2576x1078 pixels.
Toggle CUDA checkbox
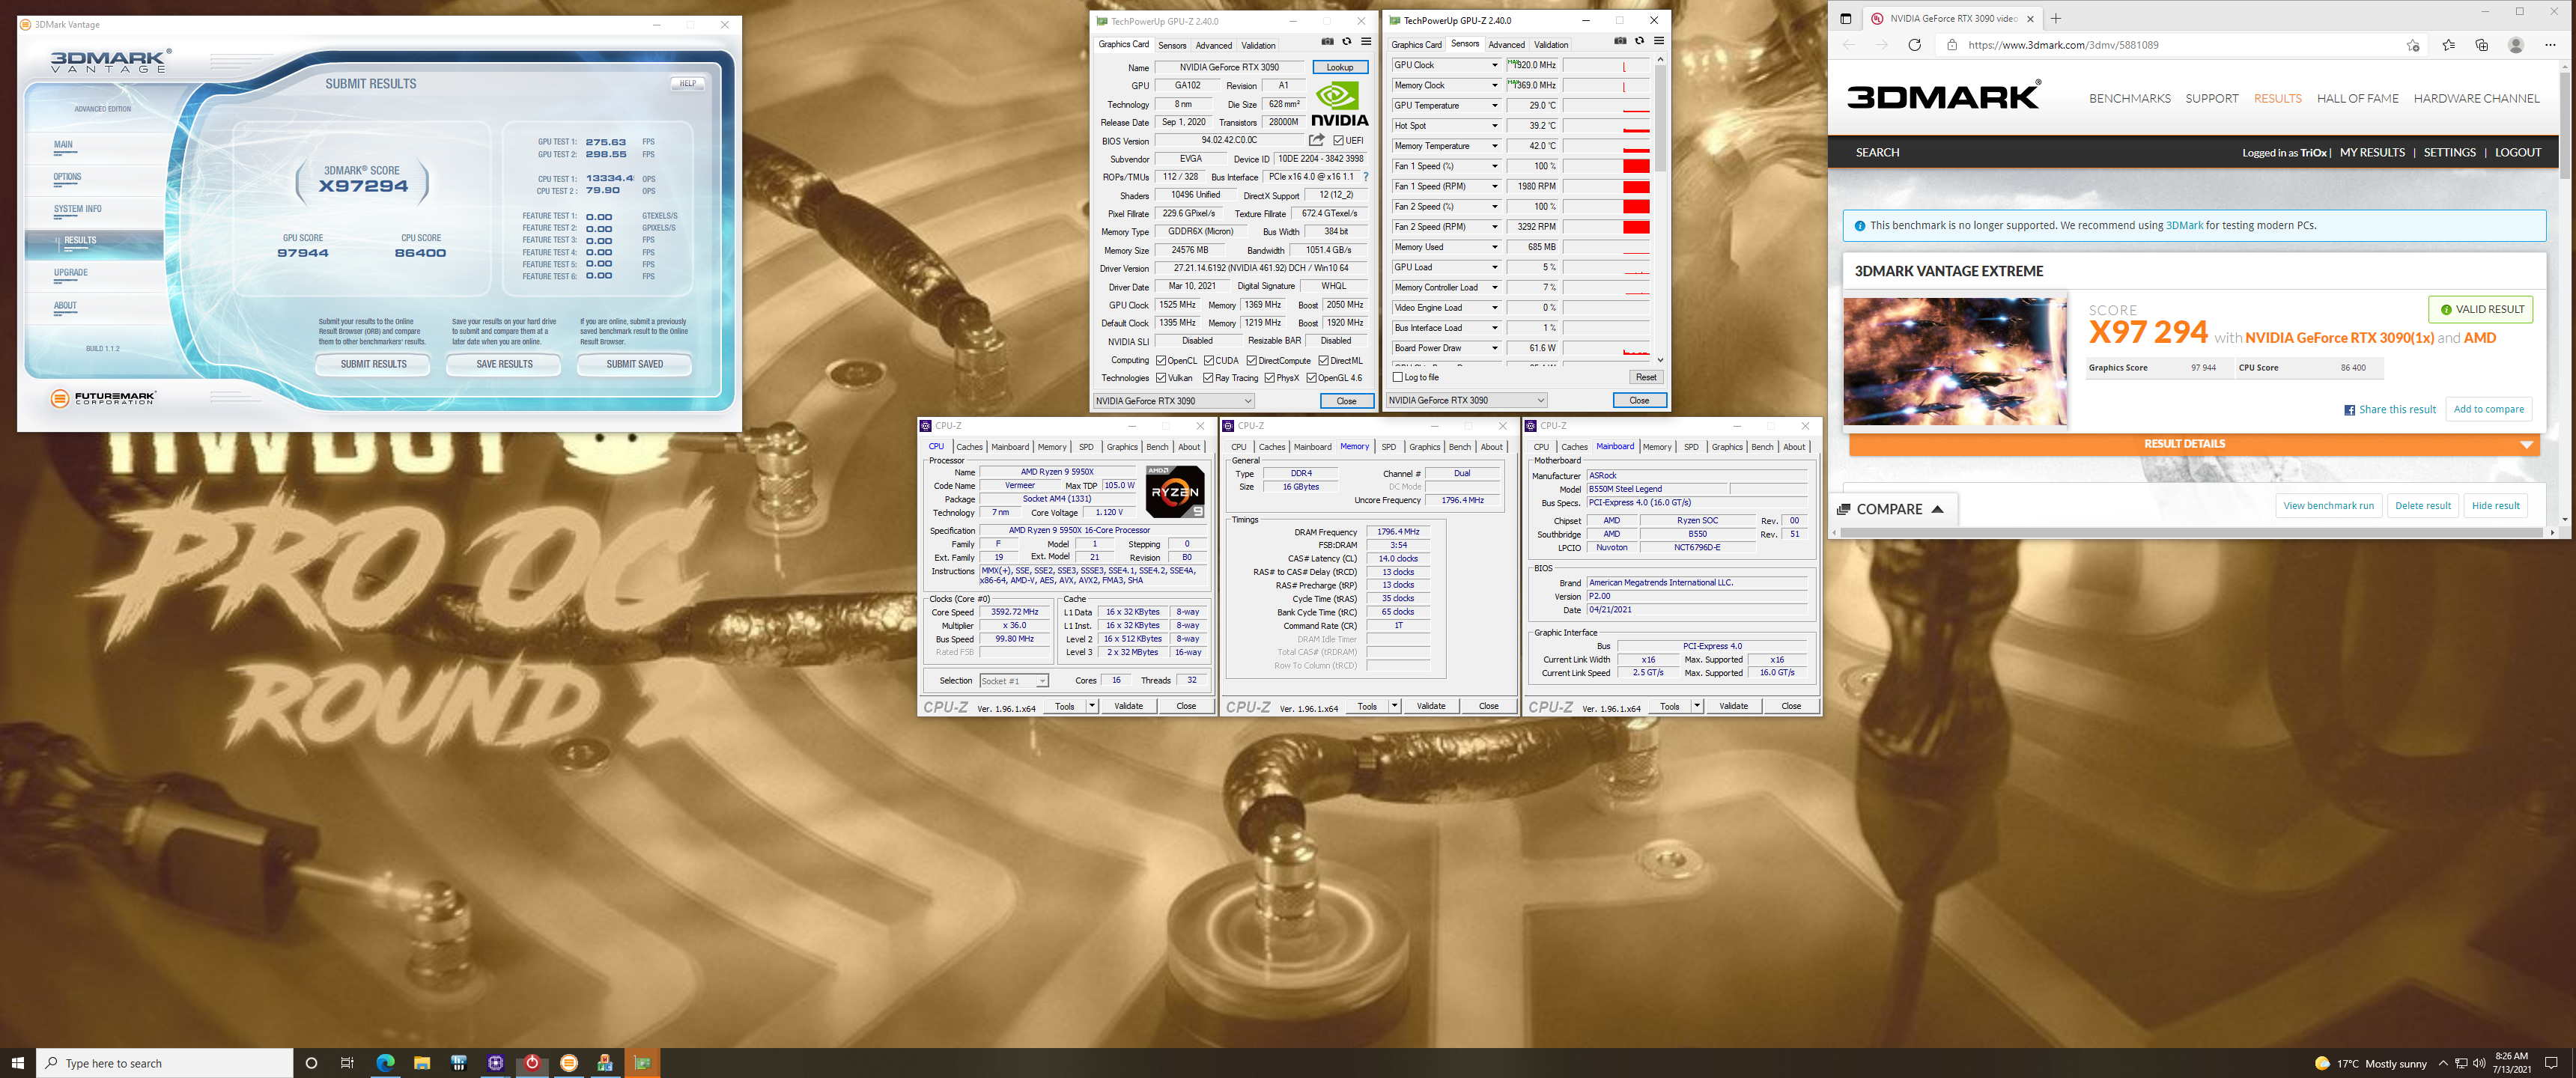(1209, 360)
